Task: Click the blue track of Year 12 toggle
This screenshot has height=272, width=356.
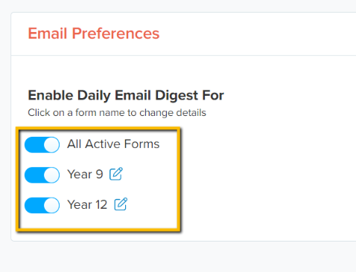Action: coord(34,205)
